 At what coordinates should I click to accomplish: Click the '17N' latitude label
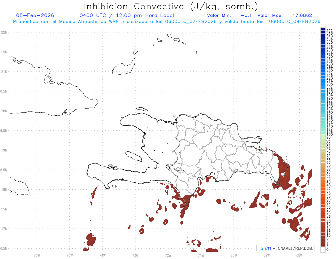(x=4, y=229)
